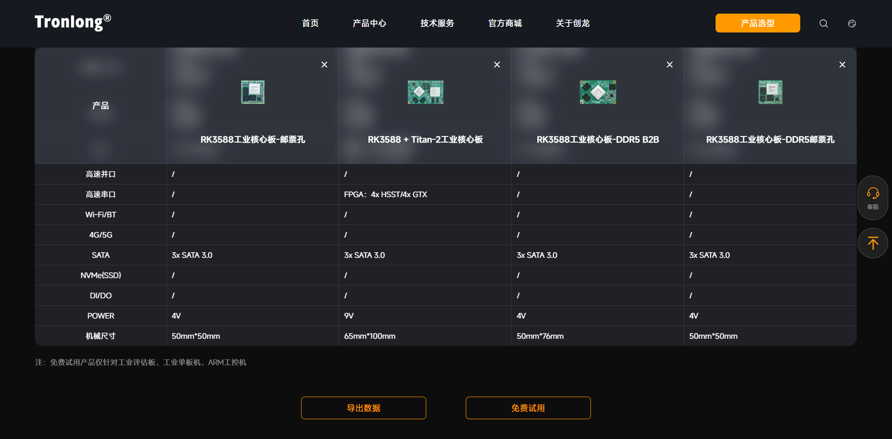Open RK3588工业核心板-DDR5 B2B title
Image resolution: width=892 pixels, height=439 pixels.
597,140
